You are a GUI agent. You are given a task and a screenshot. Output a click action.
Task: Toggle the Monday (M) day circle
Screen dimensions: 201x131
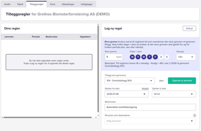pyautogui.click(x=132, y=57)
